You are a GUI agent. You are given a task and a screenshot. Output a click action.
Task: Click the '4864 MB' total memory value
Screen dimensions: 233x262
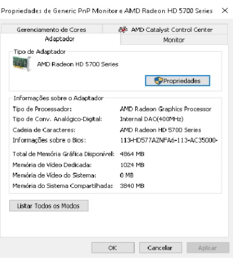[x=132, y=154]
